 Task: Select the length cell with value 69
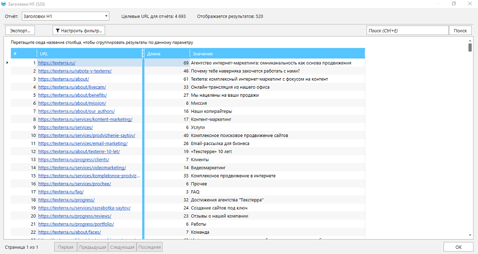167,63
